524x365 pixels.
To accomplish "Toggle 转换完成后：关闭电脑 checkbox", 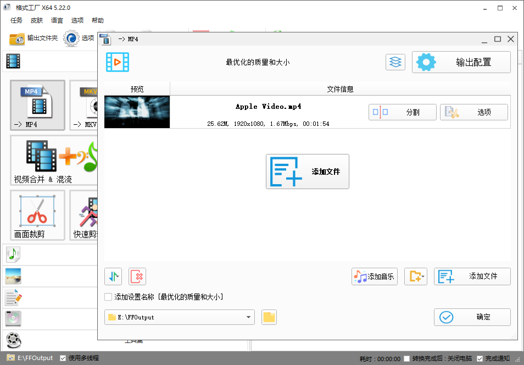I will tap(406, 358).
